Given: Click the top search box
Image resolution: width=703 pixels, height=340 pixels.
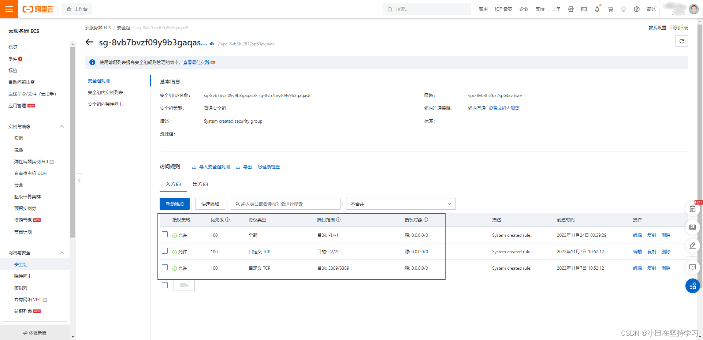Looking at the screenshot, I should click(427, 9).
